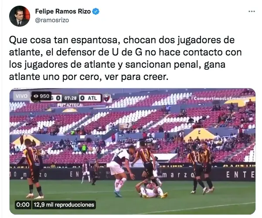The image size is (262, 218).
Task: Click the FUT AZTECA broadcast logo
Action: (x=70, y=105)
